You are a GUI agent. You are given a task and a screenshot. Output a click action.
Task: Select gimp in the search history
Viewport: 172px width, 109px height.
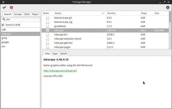click(21, 38)
